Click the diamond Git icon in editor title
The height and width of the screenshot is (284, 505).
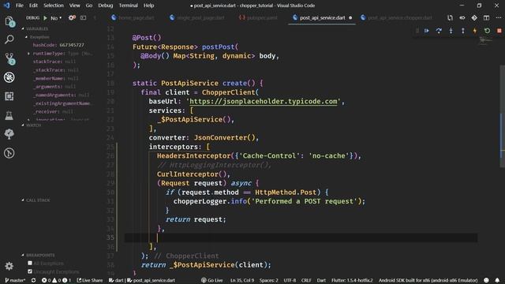point(474,18)
